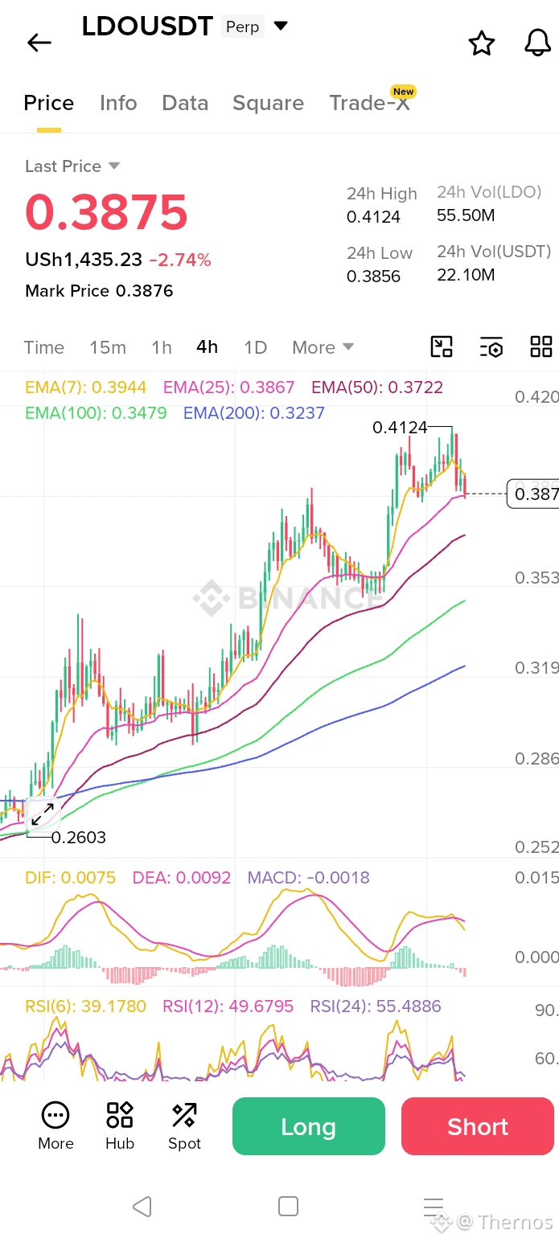The image size is (559, 1242).
Task: Open the chart layout grid icon
Action: 541,346
